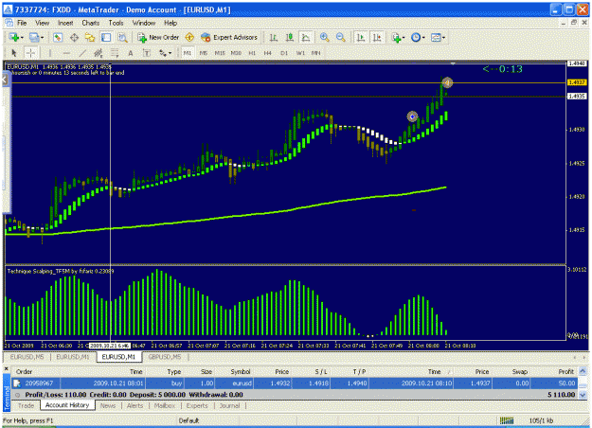592x428 pixels.
Task: Toggle the Data Window crosshair icon
Action: (x=74, y=37)
